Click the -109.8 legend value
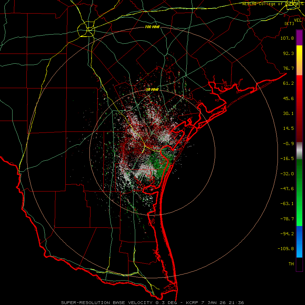Viewport: 305px width, 305px height. (x=286, y=249)
